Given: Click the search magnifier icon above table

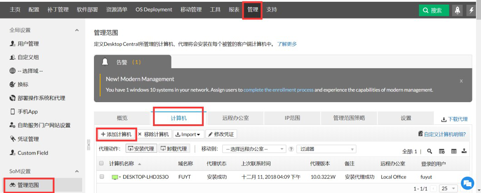Looking at the screenshot, I should [430, 151].
